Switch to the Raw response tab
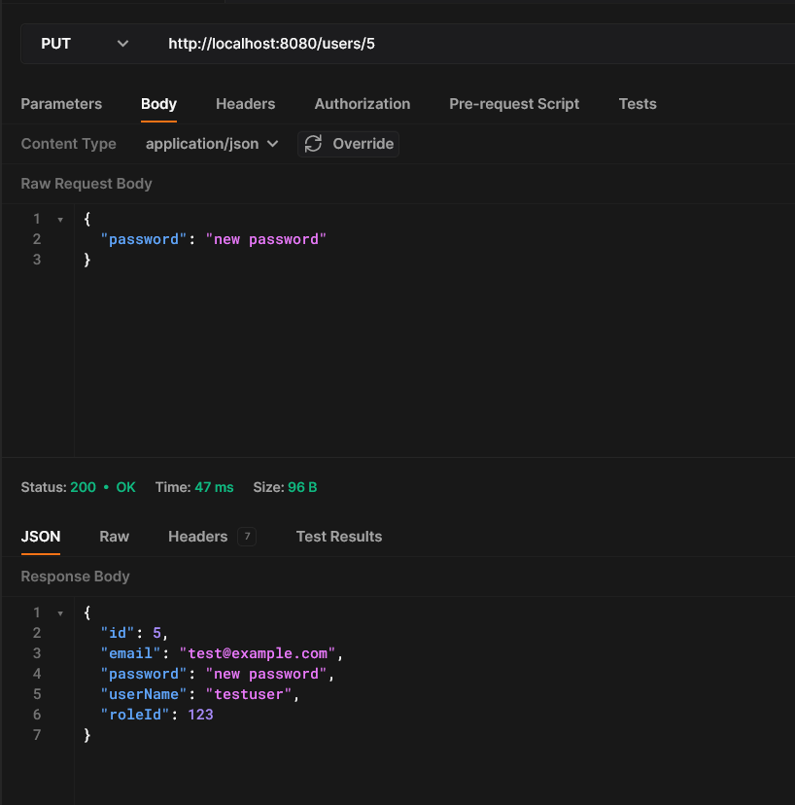The width and height of the screenshot is (795, 805). [x=114, y=537]
